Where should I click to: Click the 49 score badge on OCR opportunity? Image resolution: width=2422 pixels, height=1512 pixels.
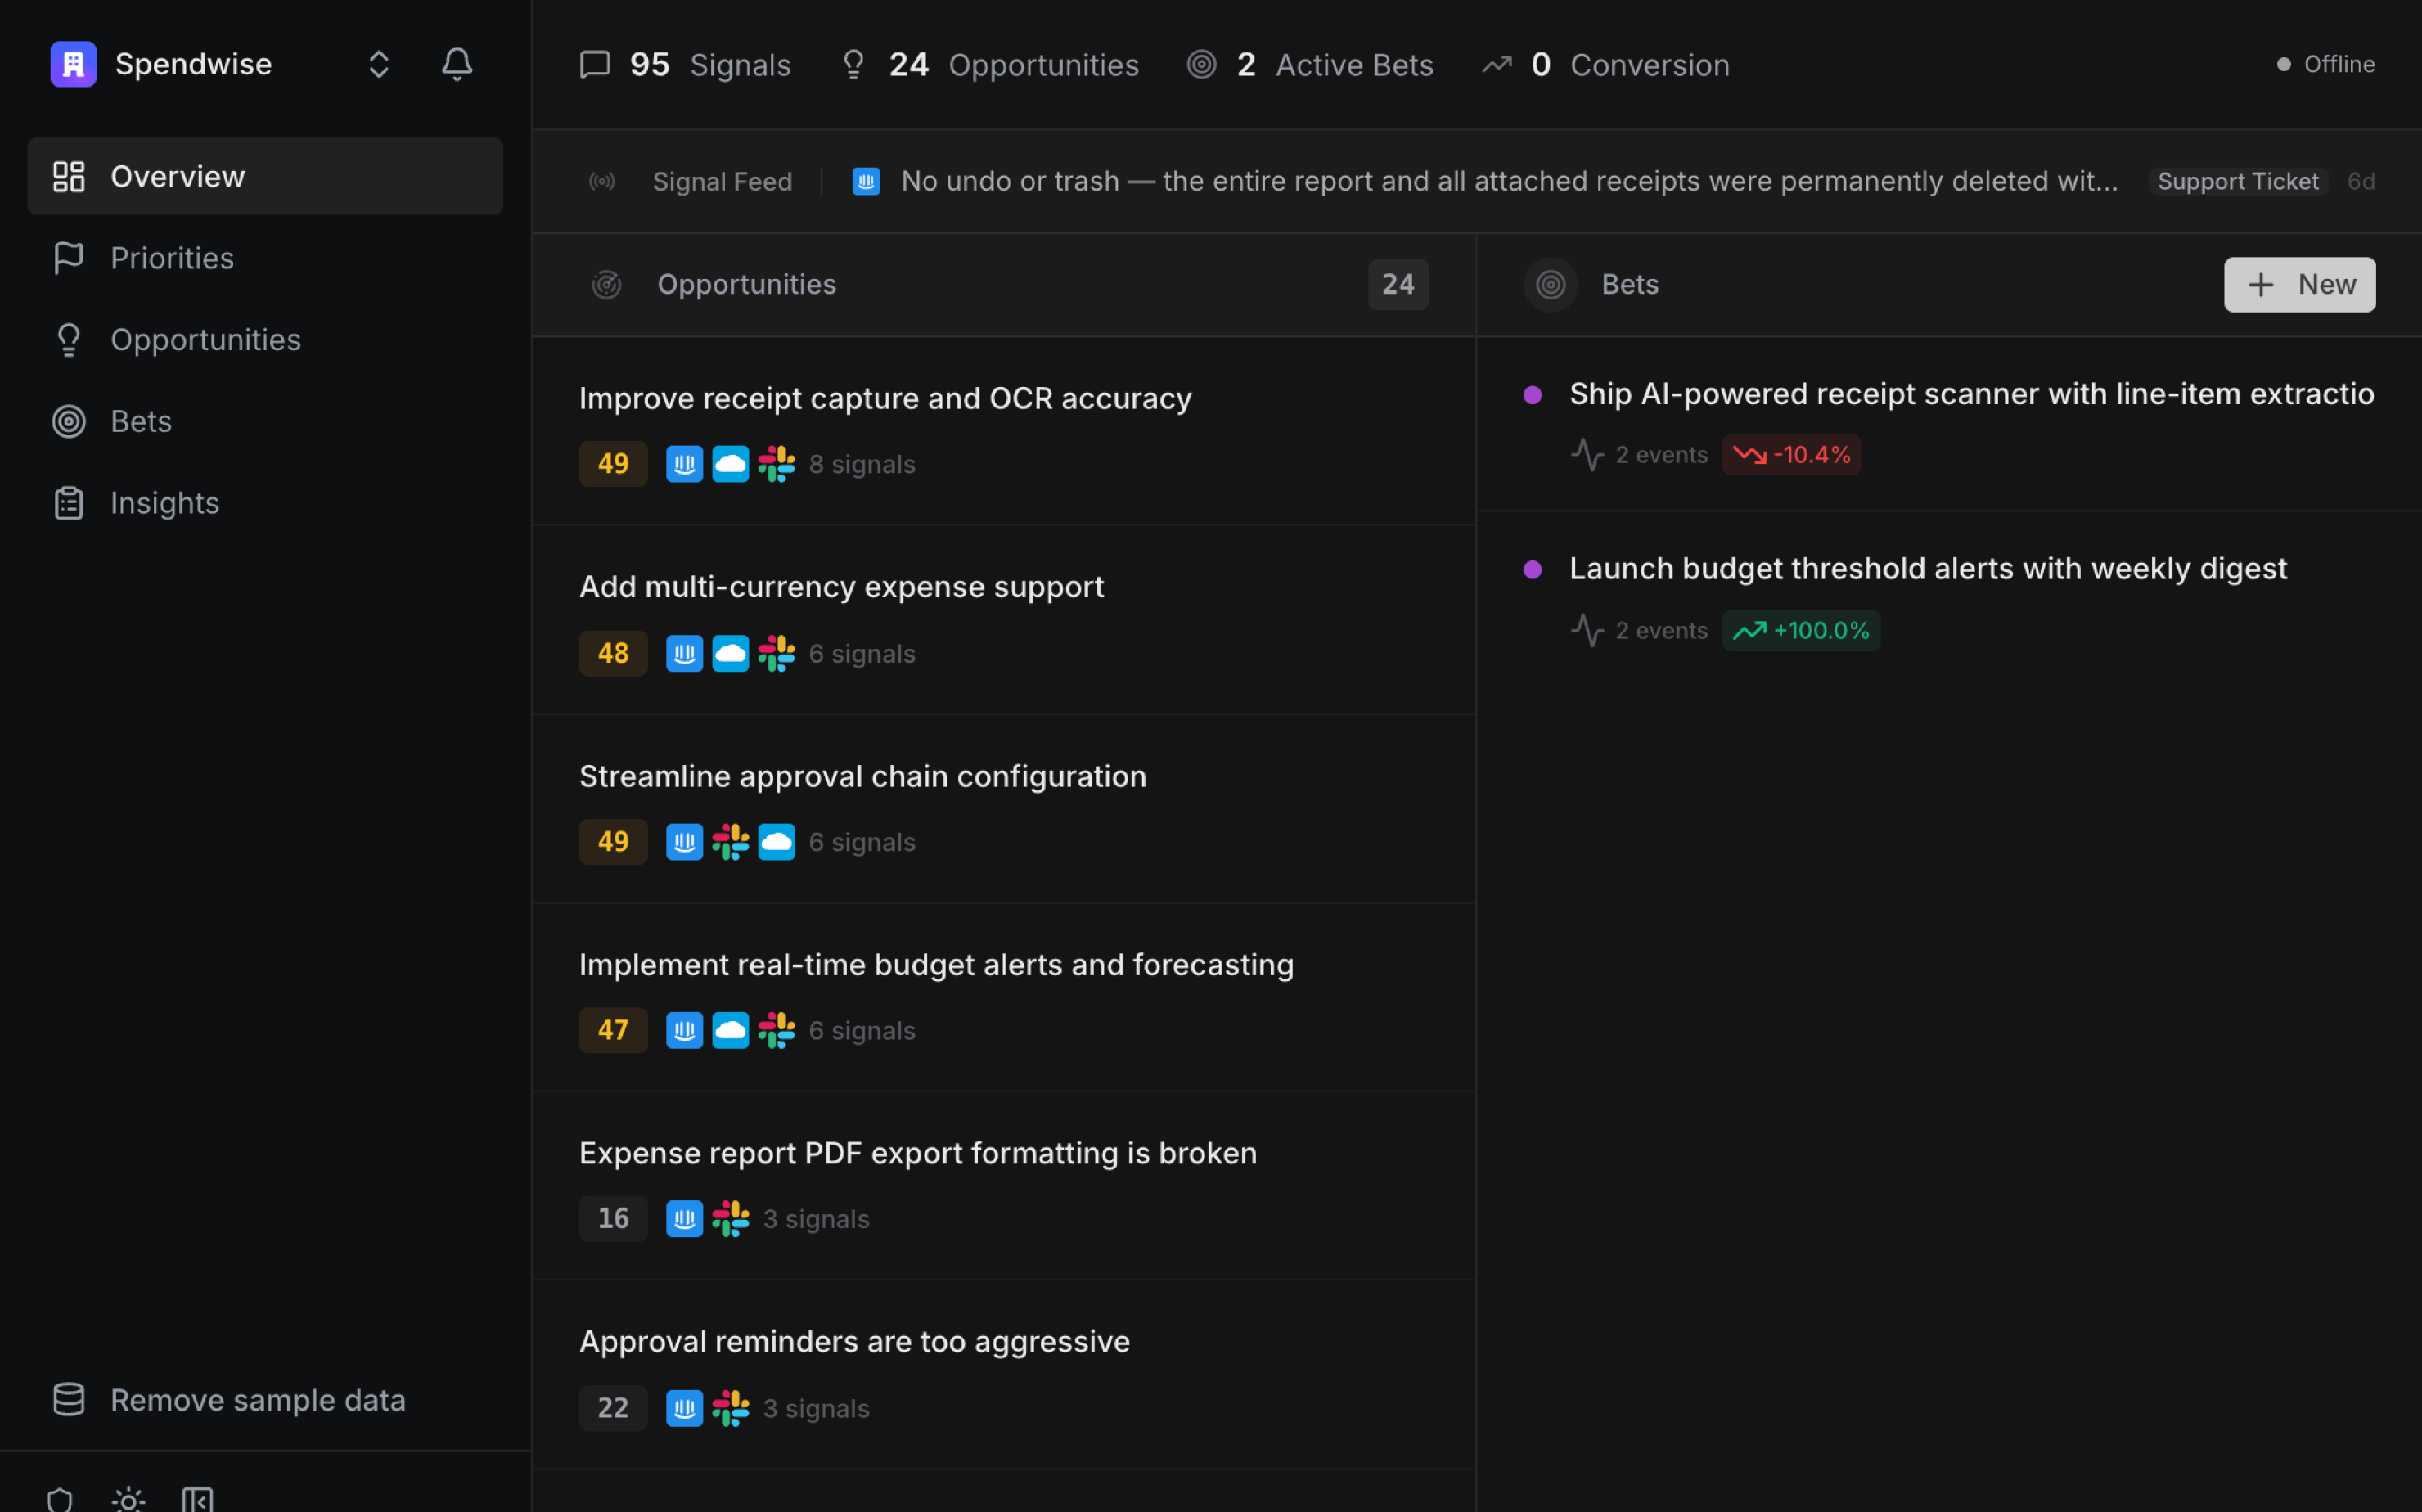click(613, 463)
